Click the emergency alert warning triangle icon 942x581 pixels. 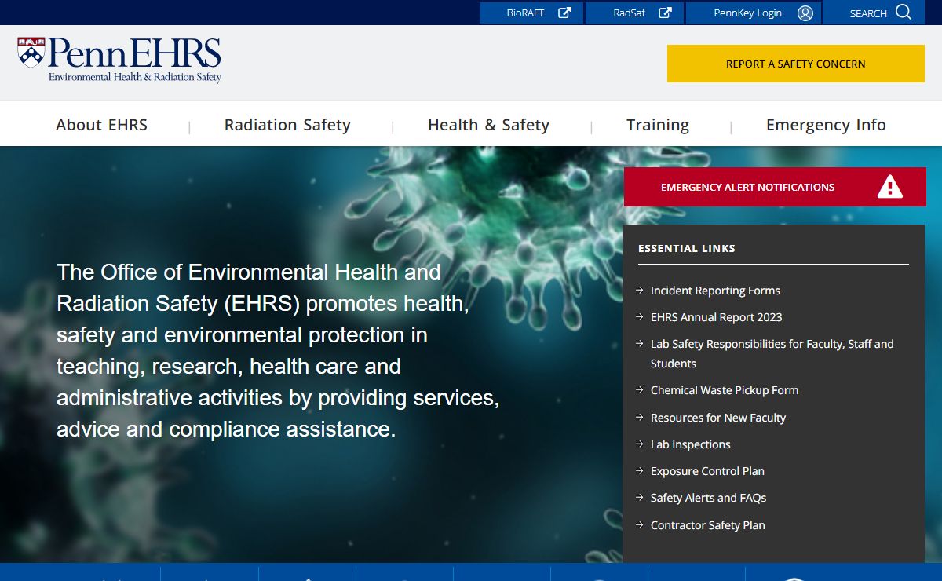(x=889, y=187)
